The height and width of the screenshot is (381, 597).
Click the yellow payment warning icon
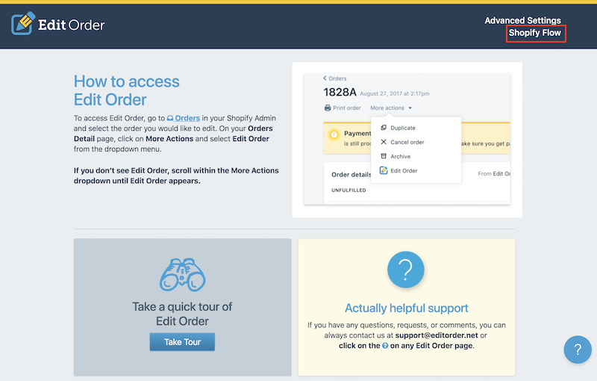pos(334,134)
